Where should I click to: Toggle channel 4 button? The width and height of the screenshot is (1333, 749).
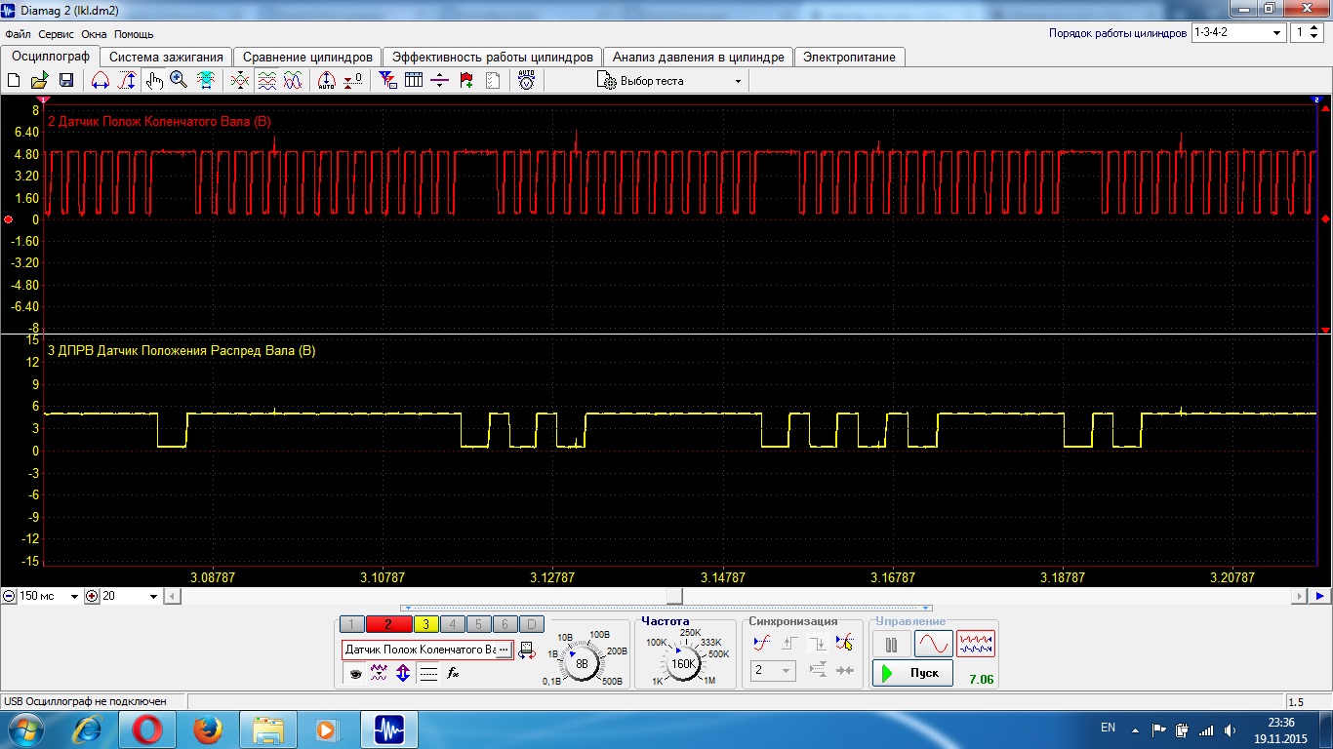(x=452, y=625)
